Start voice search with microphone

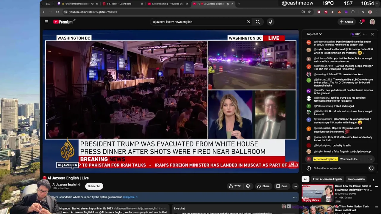tap(271, 22)
